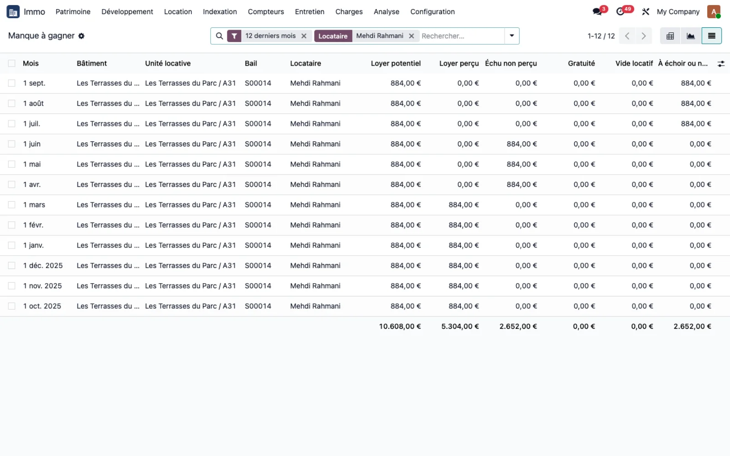The height and width of the screenshot is (456, 730).
Task: Click the gear icon beside Manque à gagner
Action: click(81, 36)
